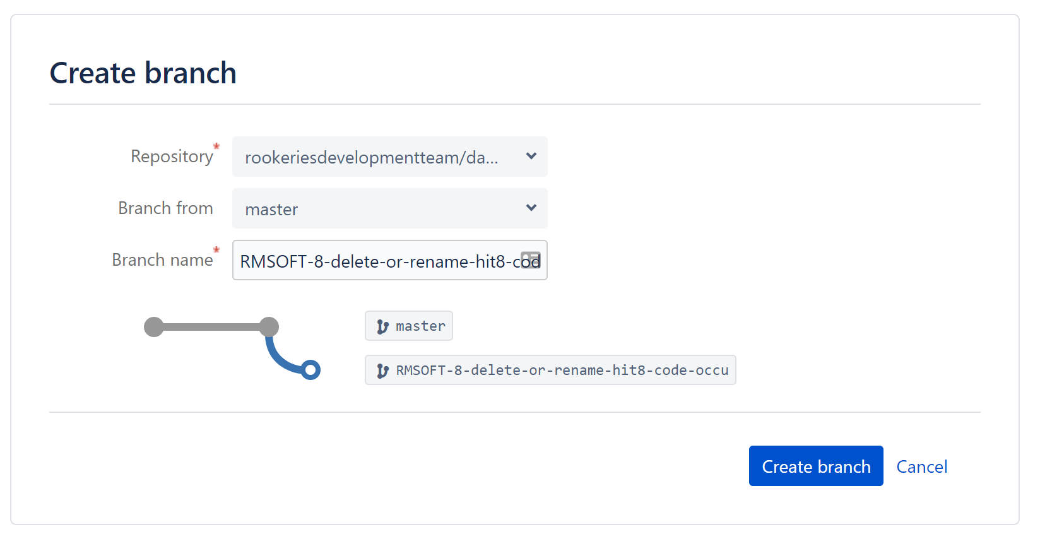The height and width of the screenshot is (558, 1052).
Task: Click the branch icon in the master tag
Action: click(382, 326)
